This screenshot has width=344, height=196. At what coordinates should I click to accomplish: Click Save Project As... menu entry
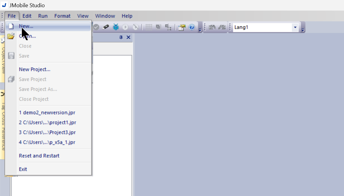48,89
